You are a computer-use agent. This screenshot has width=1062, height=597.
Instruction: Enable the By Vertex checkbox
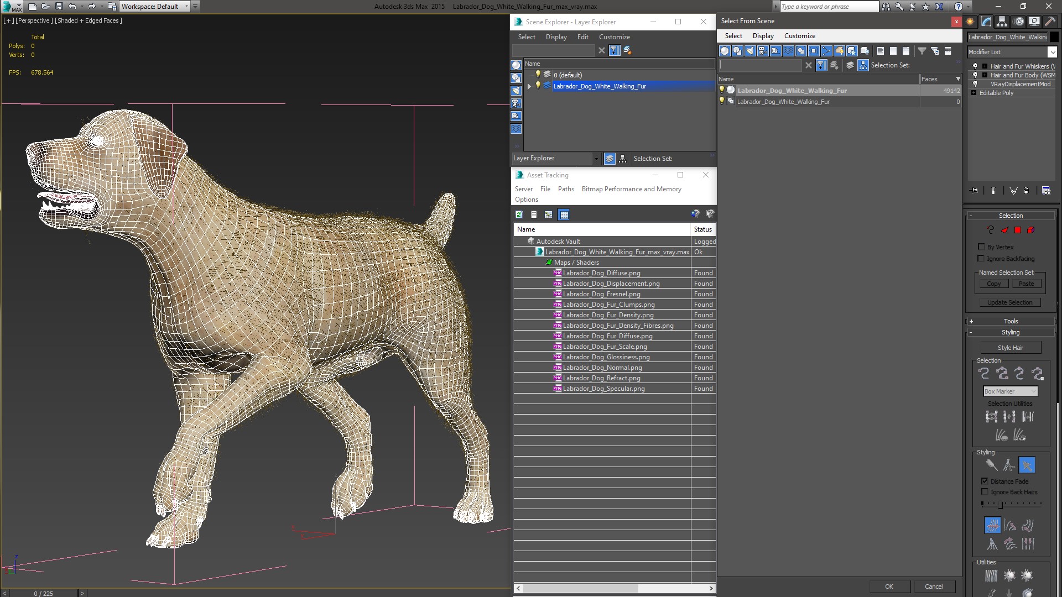coord(982,247)
